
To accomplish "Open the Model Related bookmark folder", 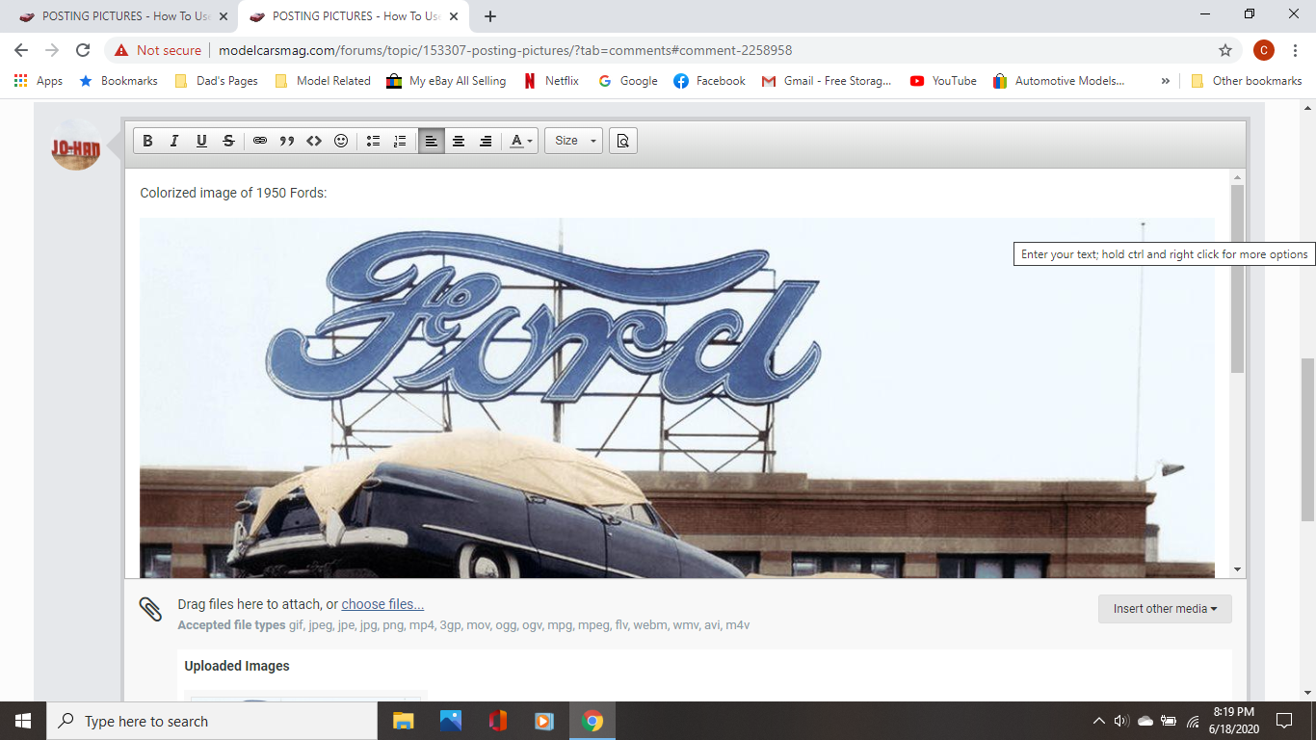I will click(323, 81).
